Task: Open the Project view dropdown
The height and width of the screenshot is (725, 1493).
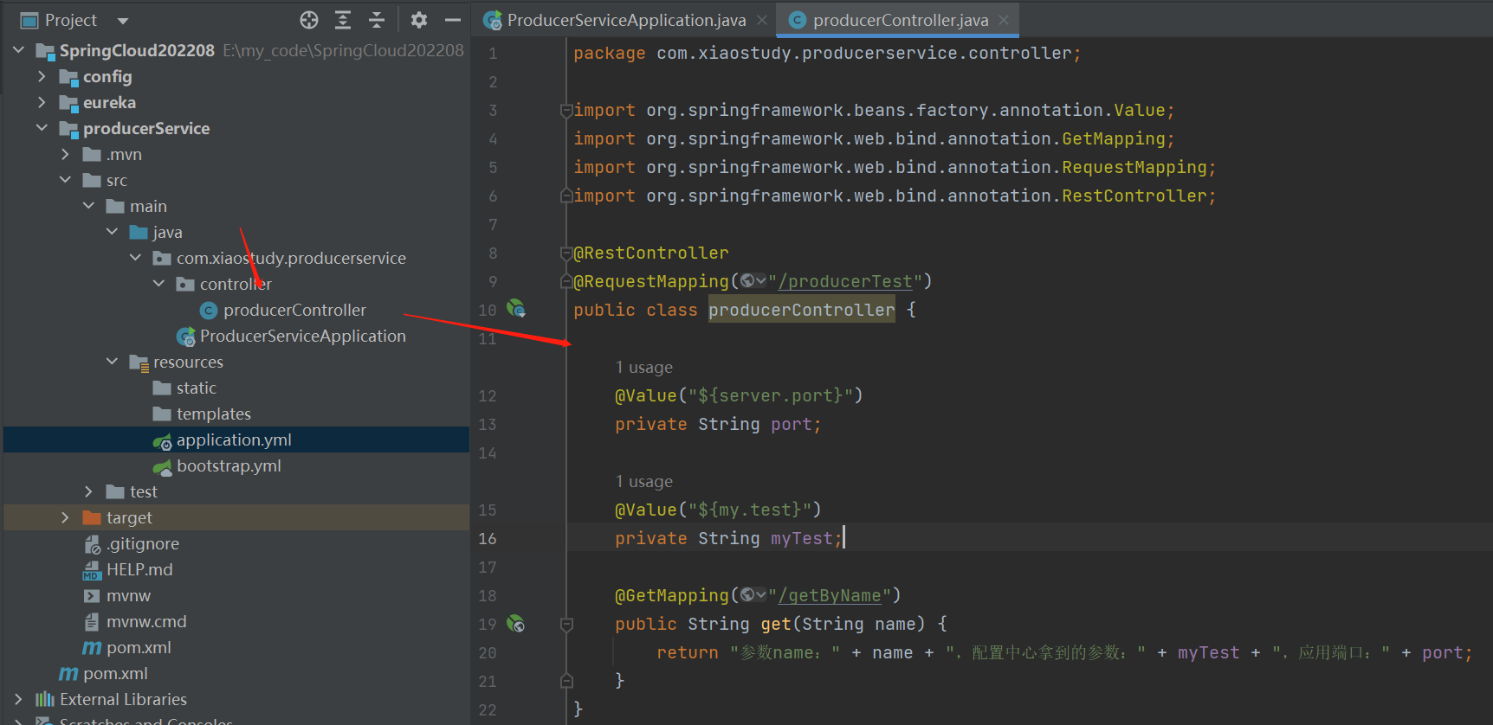Action: coord(123,20)
